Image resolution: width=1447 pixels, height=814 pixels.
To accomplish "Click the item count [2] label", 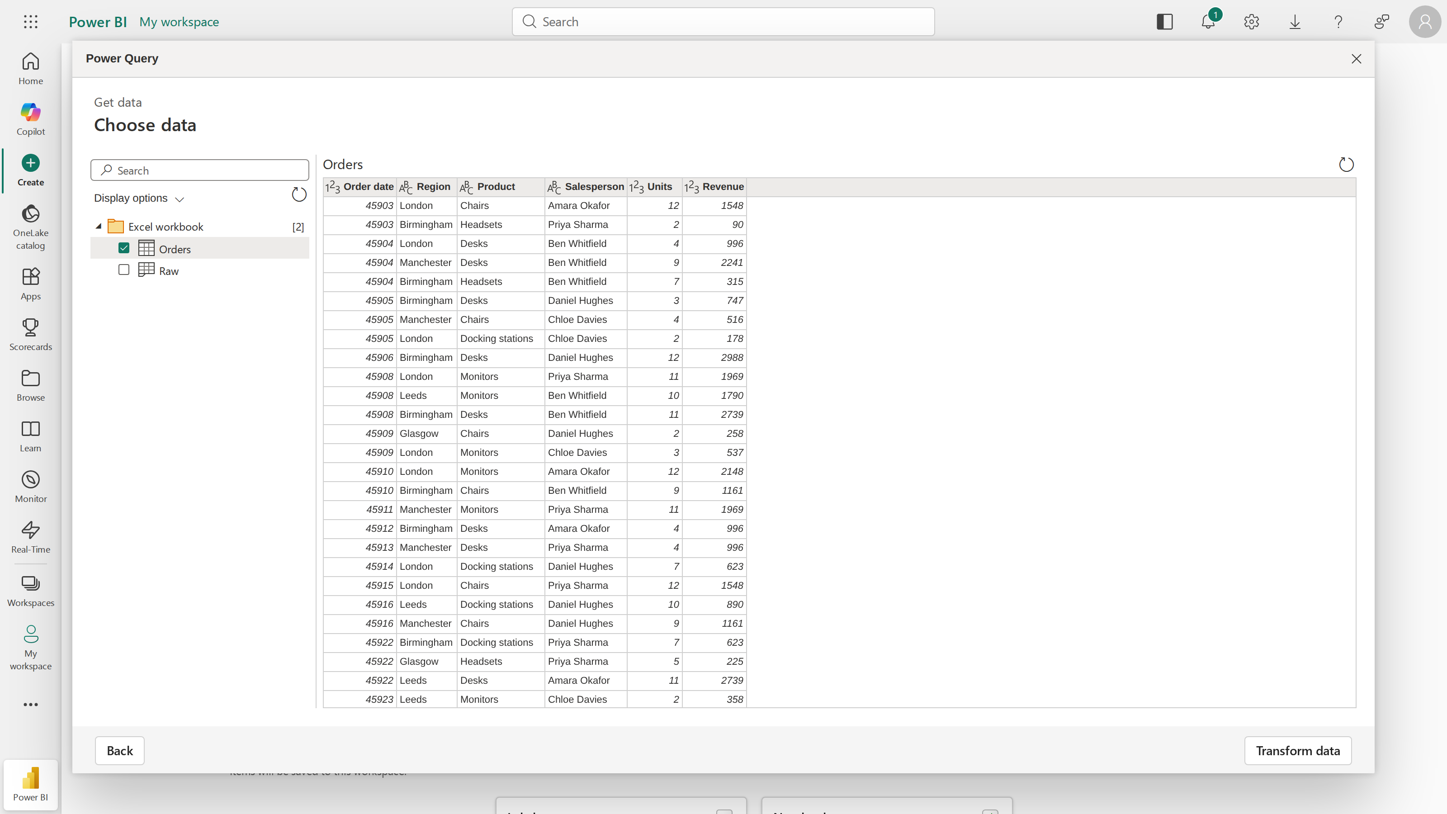I will [298, 227].
